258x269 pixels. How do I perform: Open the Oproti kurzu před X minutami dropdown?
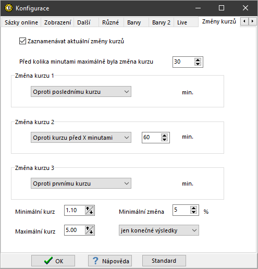[x=81, y=138]
